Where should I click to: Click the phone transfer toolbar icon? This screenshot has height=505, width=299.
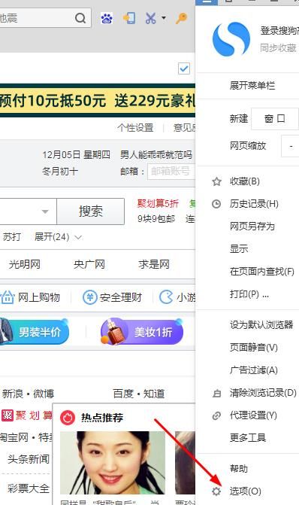(x=129, y=18)
